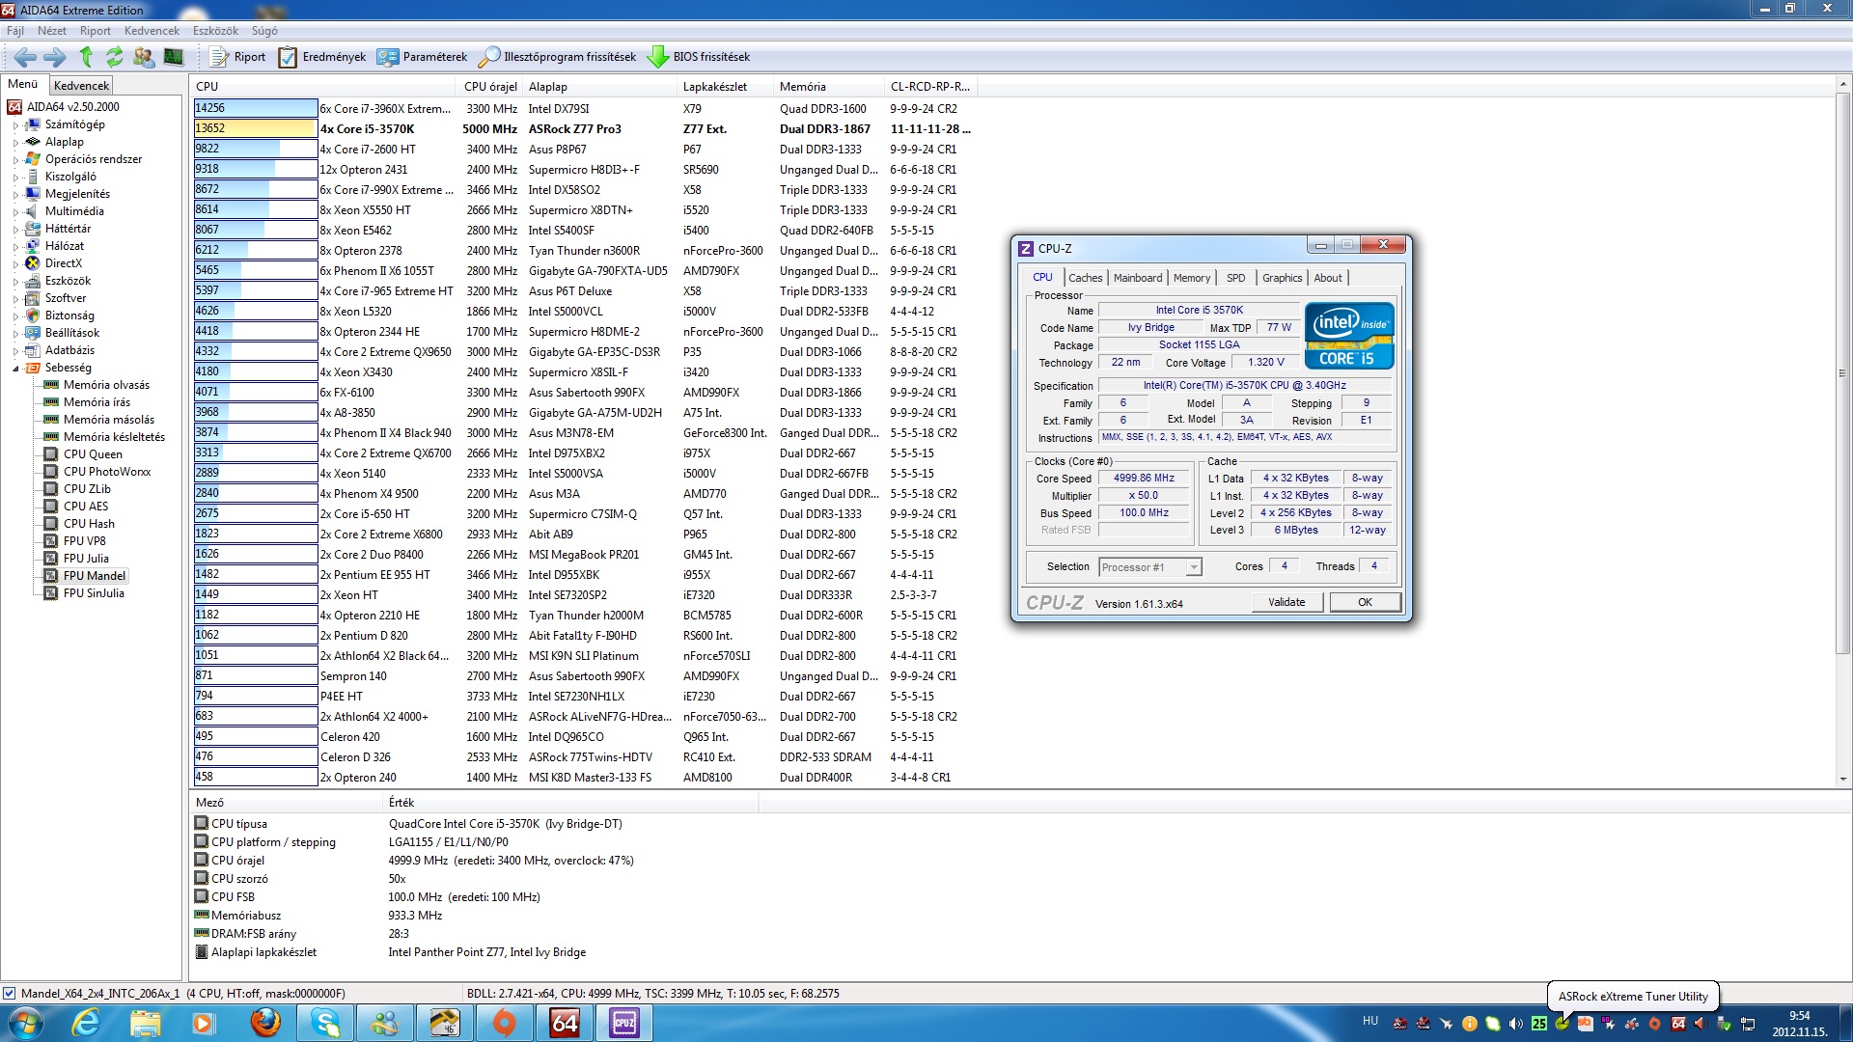The width and height of the screenshot is (1853, 1042).
Task: Click the green Up arrow toolbar icon
Action: 86,57
